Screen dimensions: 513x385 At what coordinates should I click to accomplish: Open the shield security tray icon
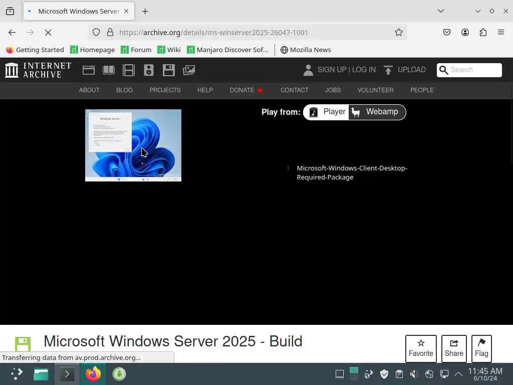click(x=384, y=374)
